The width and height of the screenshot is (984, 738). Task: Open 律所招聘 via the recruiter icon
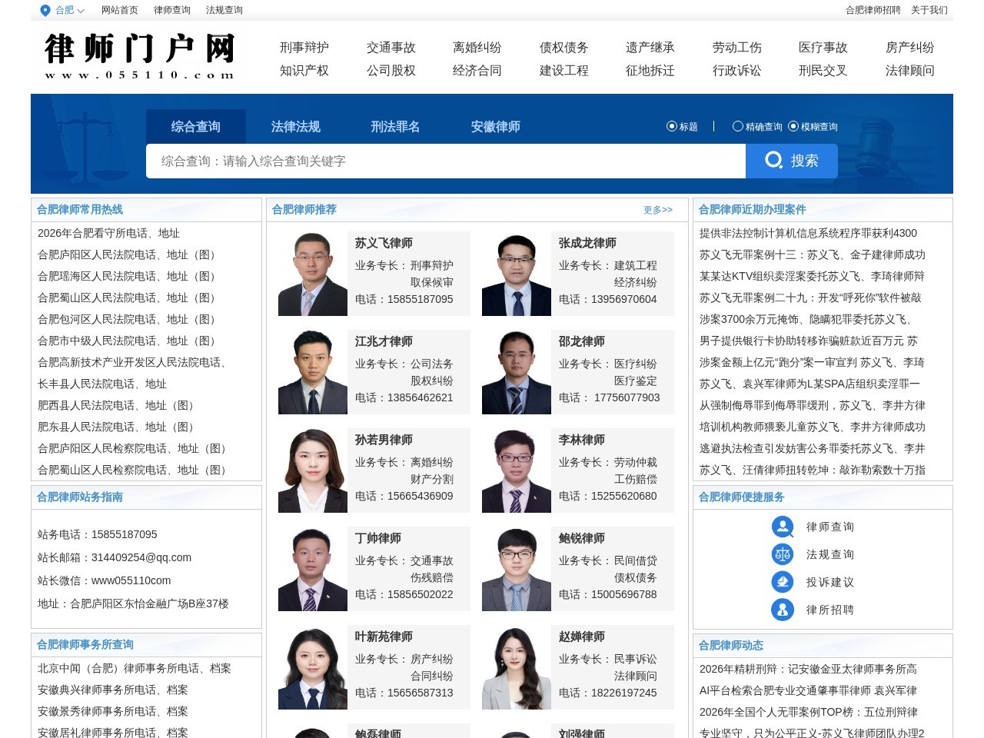[x=783, y=609]
